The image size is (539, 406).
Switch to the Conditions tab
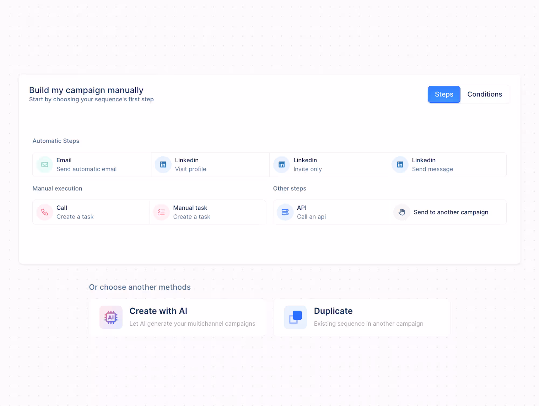coord(484,94)
